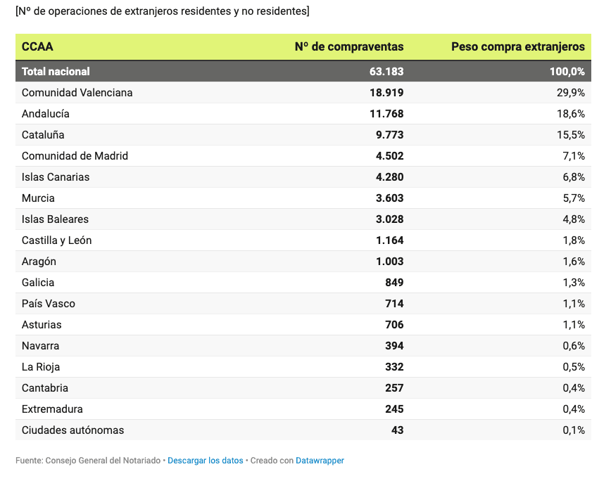The height and width of the screenshot is (488, 611).
Task: Click the Cataluña value 9.773
Action: click(389, 135)
